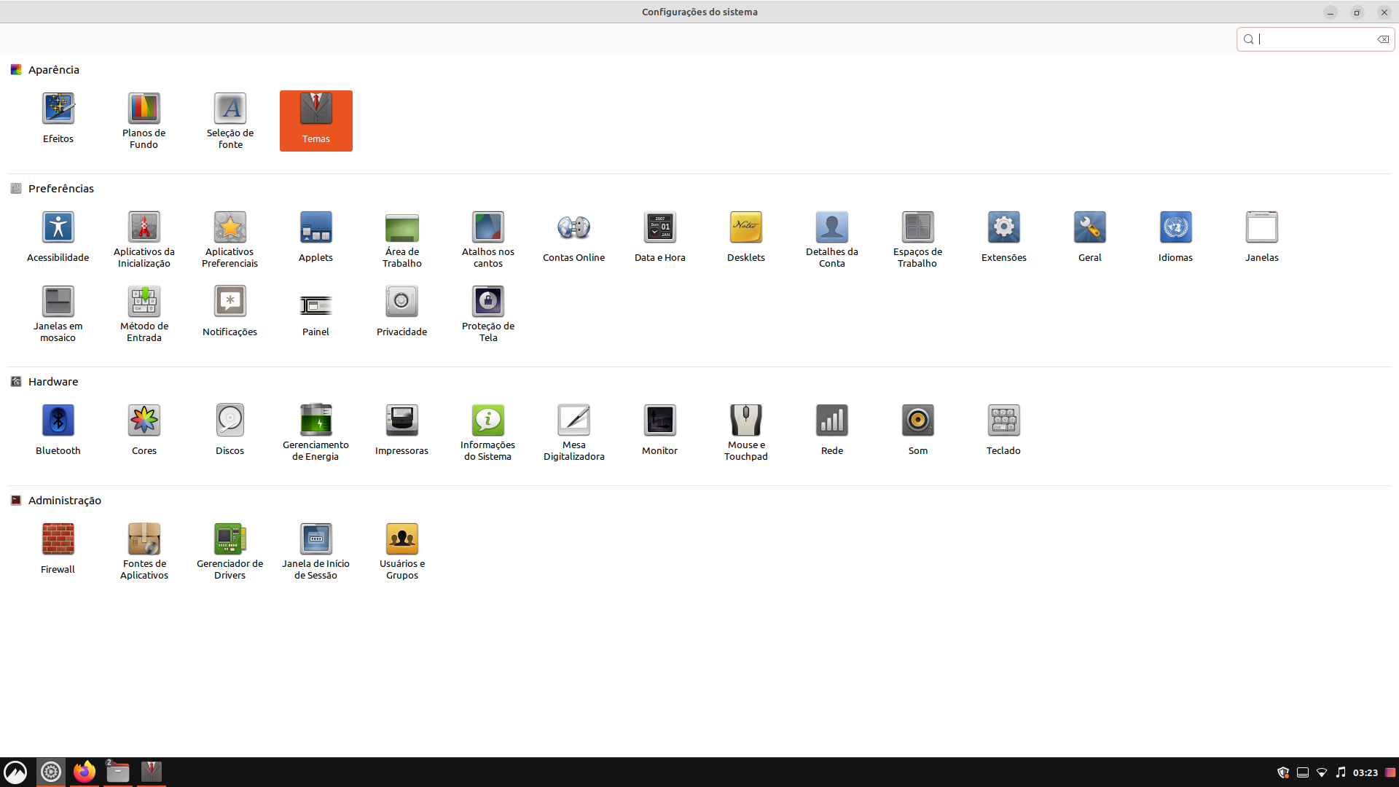Open Planos de Fundo settings
The width and height of the screenshot is (1399, 787).
(x=143, y=120)
